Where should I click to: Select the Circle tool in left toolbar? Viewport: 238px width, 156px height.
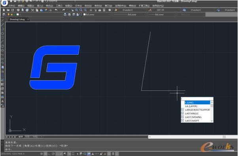[x=2, y=33]
